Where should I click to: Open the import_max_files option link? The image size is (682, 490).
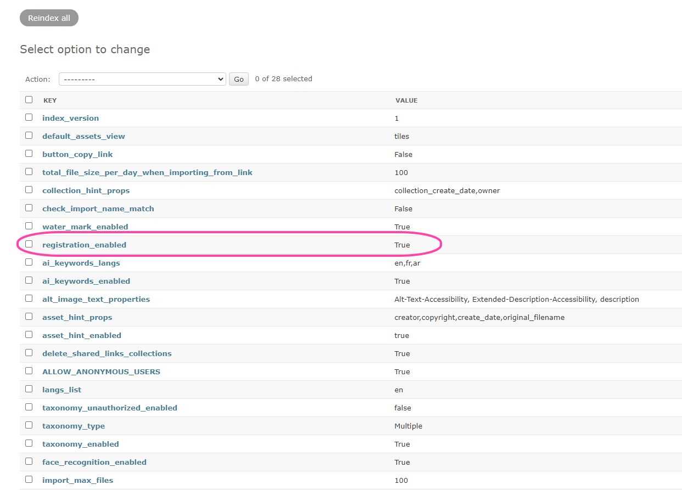(x=77, y=480)
